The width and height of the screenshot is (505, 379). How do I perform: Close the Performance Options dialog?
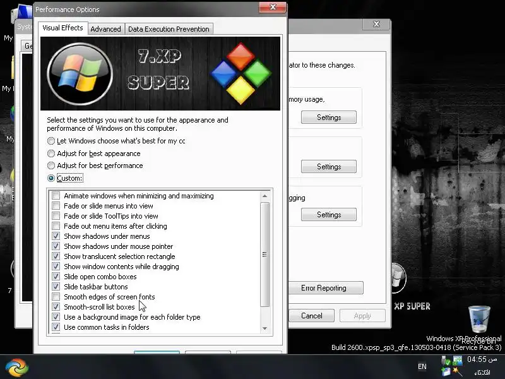point(273,8)
